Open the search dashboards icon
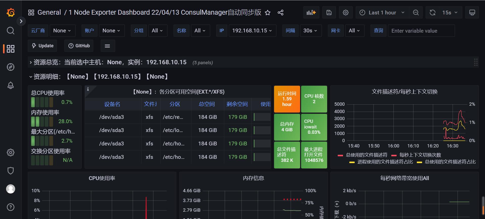485x219 pixels. click(x=11, y=31)
